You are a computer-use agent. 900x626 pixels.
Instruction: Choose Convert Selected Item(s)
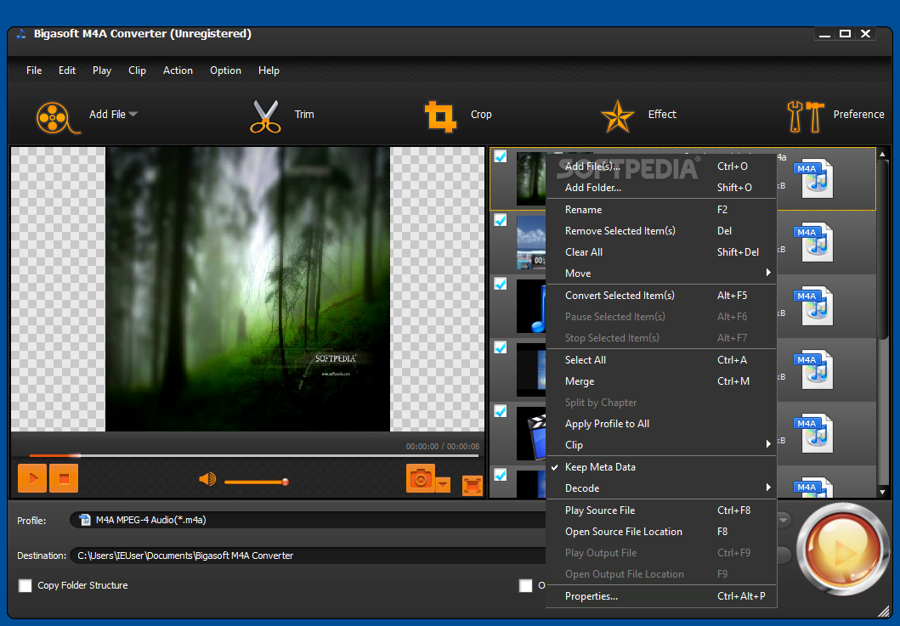click(661, 296)
